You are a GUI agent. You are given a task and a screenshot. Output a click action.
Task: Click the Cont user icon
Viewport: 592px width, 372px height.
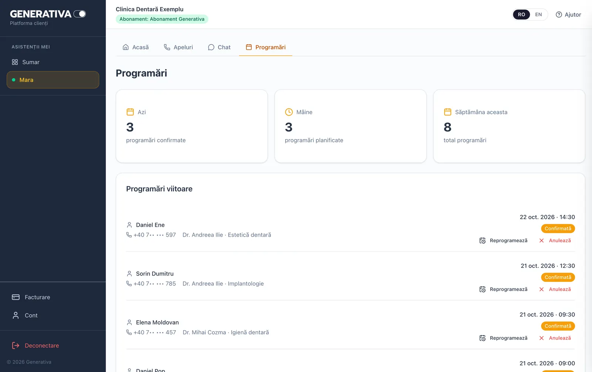click(x=16, y=315)
